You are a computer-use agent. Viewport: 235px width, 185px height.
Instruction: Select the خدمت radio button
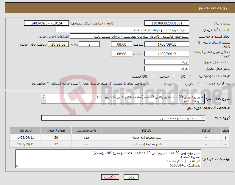click(173, 76)
